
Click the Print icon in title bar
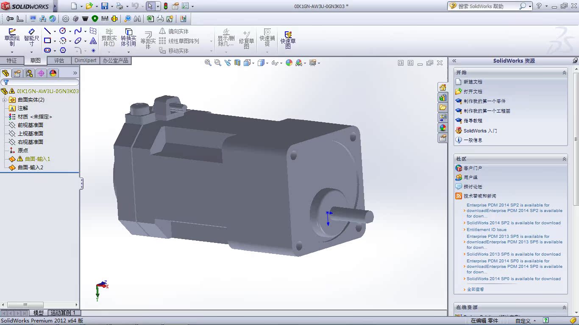(x=120, y=6)
